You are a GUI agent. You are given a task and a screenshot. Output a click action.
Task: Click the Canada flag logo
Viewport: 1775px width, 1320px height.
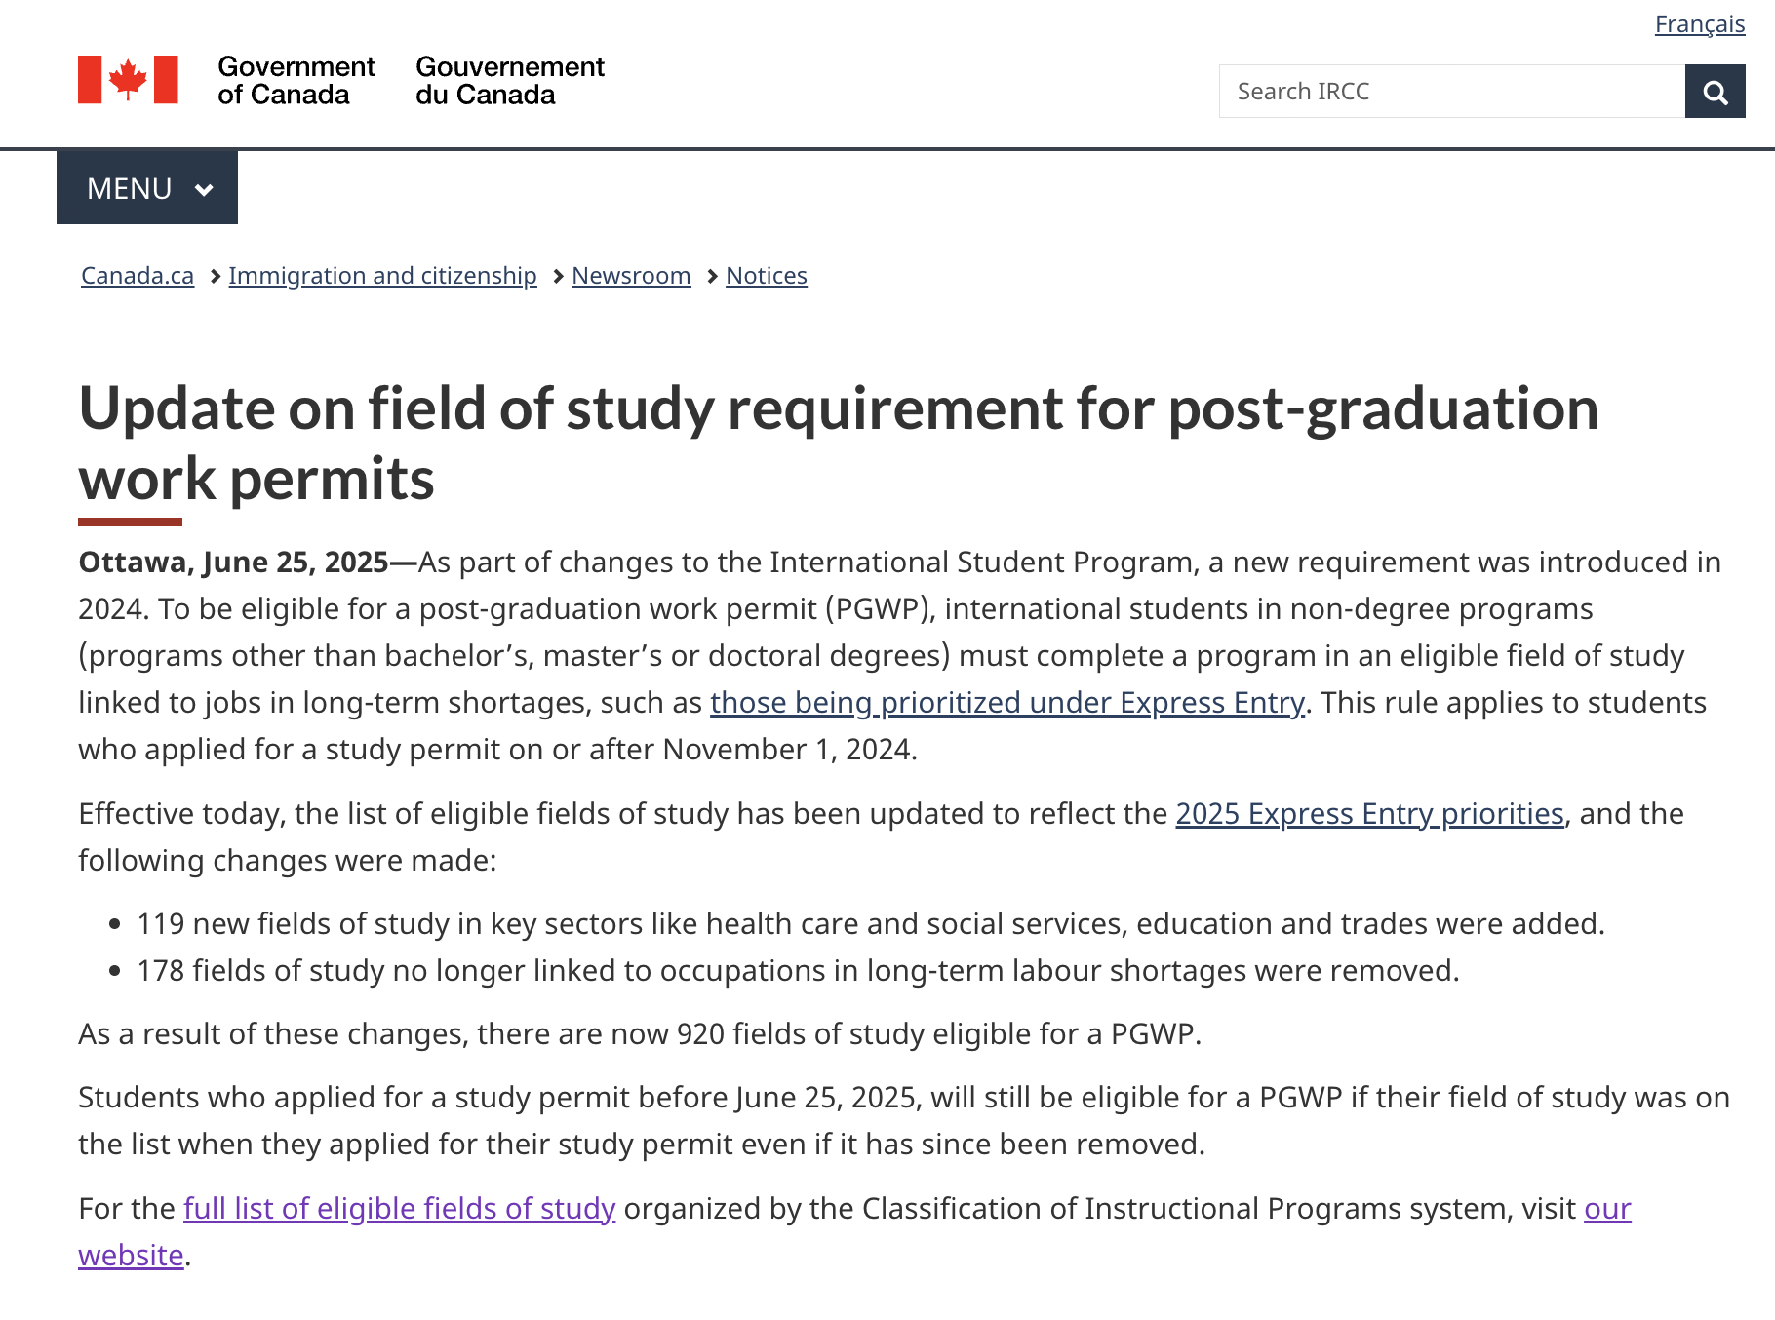(x=128, y=80)
